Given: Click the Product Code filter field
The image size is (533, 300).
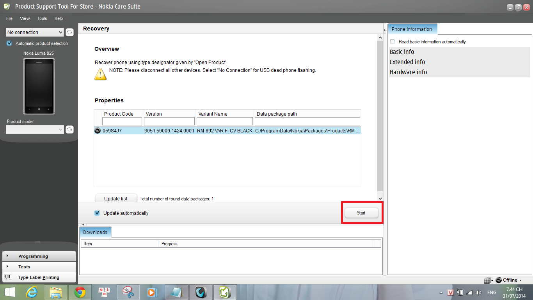Looking at the screenshot, I should point(122,121).
